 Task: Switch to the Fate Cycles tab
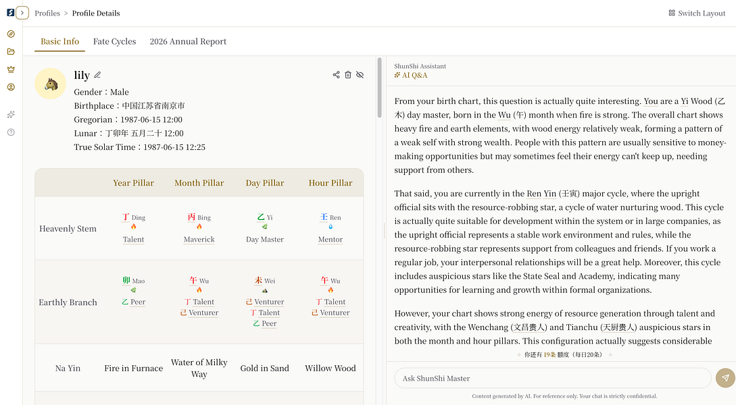coord(114,41)
